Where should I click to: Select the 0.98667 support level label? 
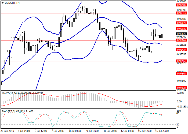pos(180,40)
